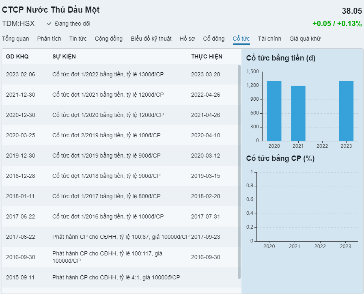Go to the Cộng đồng tab
Image resolution: width=364 pixels, height=294 pixels.
pos(109,39)
